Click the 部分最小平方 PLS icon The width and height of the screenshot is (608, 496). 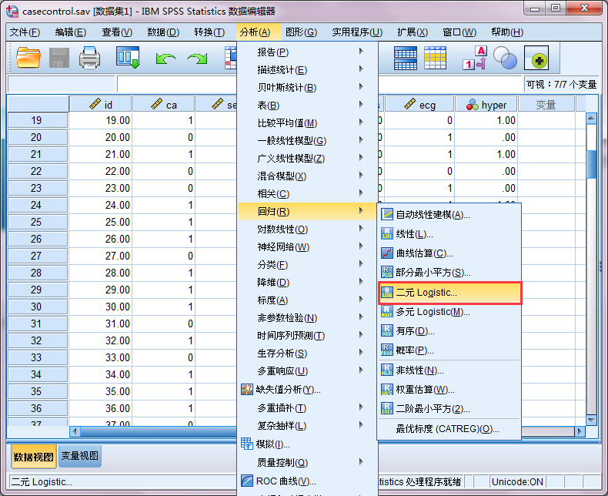(387, 273)
